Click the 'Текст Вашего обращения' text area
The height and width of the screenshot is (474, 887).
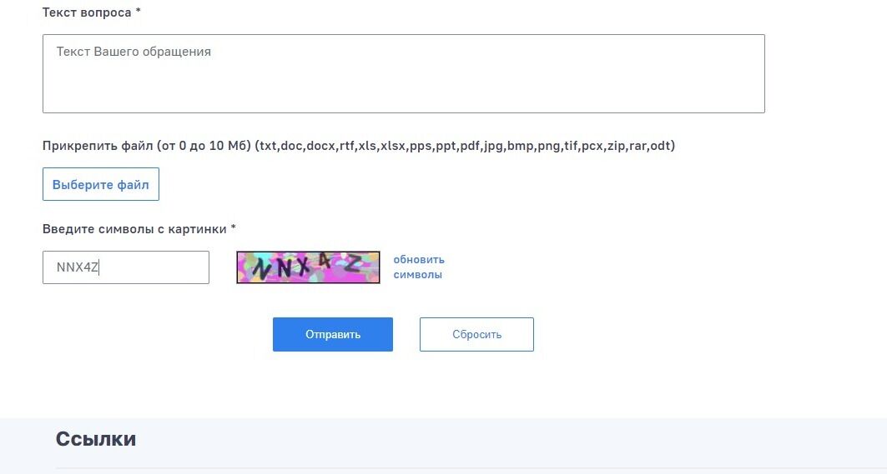point(403,73)
